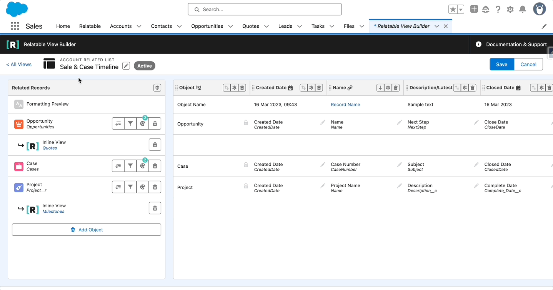The image size is (553, 290).
Task: Edit Project Description field mapping pencil
Action: click(x=476, y=186)
